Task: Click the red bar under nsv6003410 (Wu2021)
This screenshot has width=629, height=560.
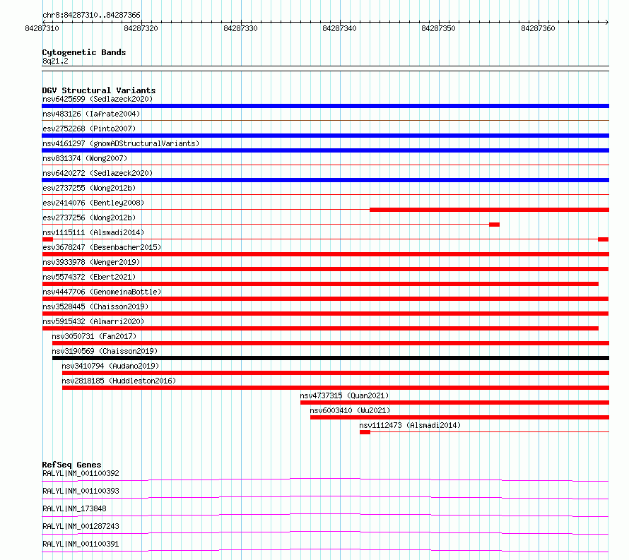Action: pos(459,417)
